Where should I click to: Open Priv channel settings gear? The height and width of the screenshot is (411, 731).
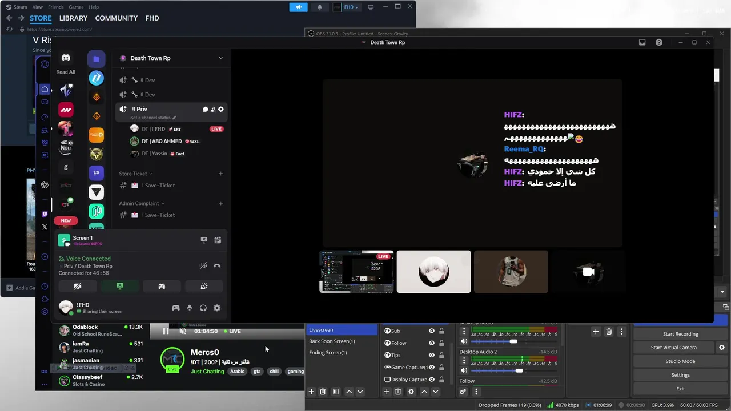click(x=221, y=109)
